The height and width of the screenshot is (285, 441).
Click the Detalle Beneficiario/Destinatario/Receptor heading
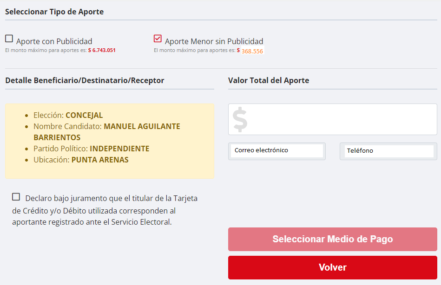click(85, 80)
